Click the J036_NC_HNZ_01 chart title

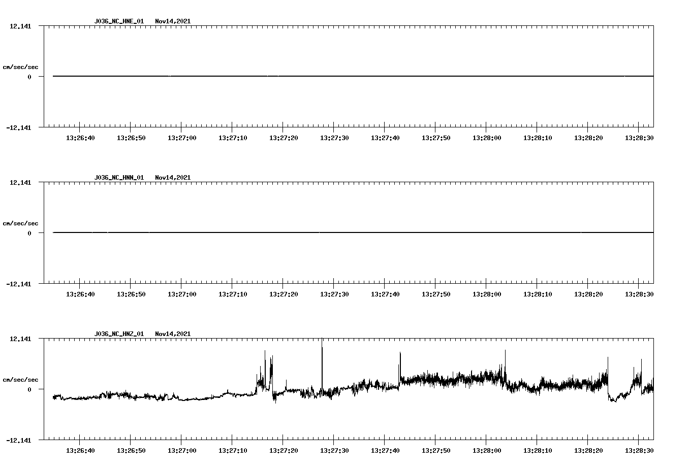[119, 334]
